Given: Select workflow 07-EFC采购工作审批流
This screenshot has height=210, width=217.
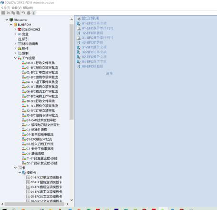Looking at the screenshot, I should coord(42,96).
